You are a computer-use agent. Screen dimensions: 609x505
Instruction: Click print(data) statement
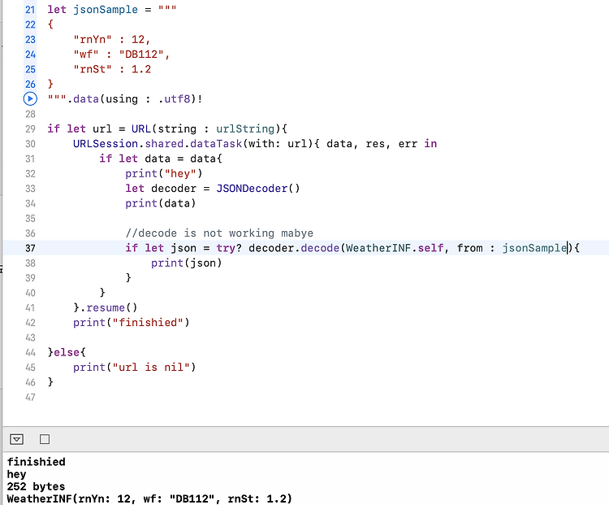tap(161, 203)
